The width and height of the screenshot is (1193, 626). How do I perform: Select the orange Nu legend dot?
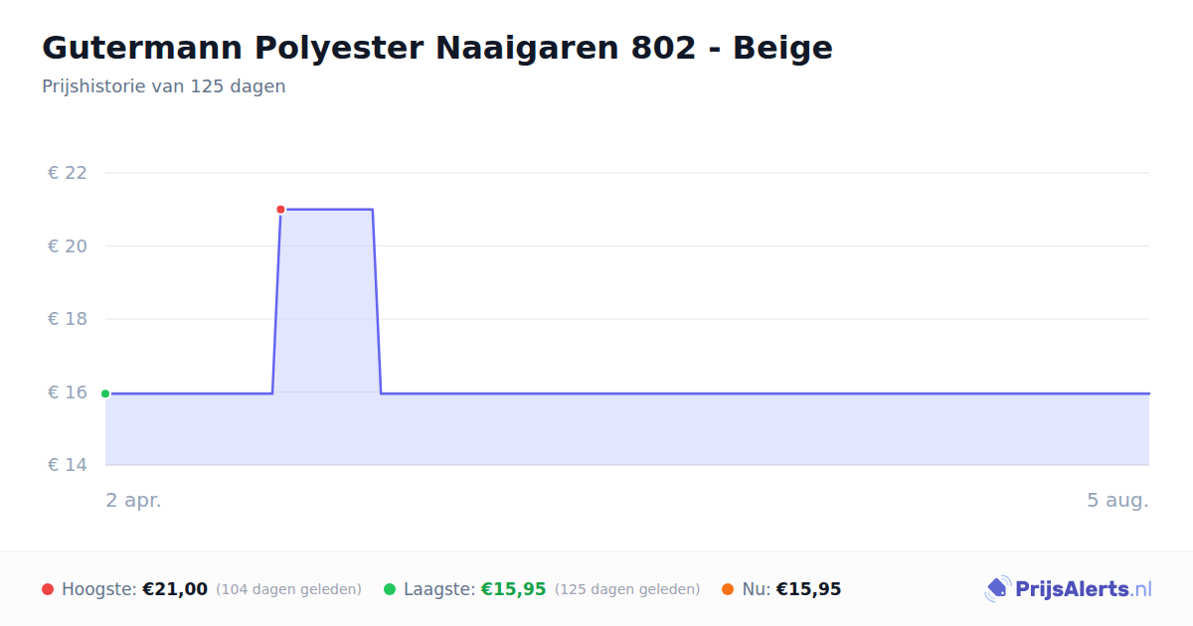tap(728, 589)
